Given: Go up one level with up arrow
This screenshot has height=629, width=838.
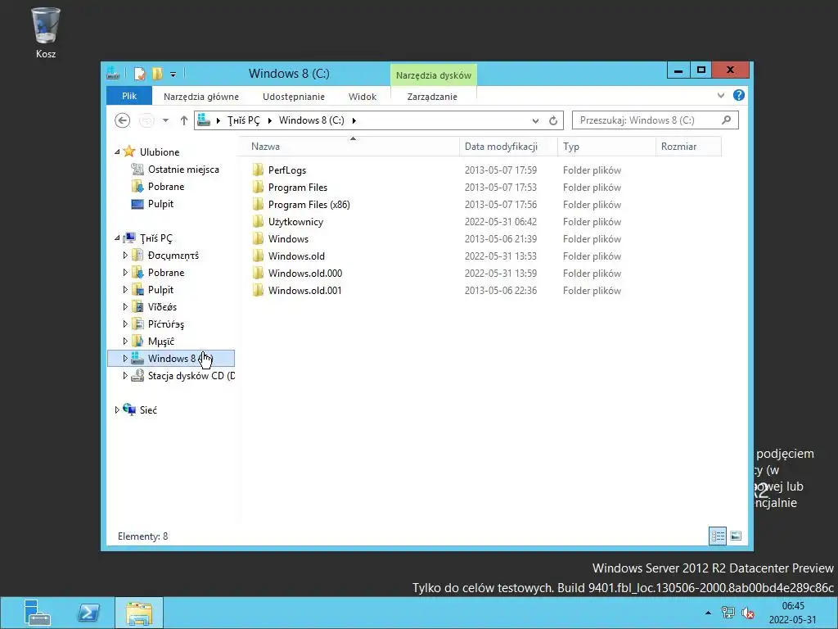Looking at the screenshot, I should point(184,120).
